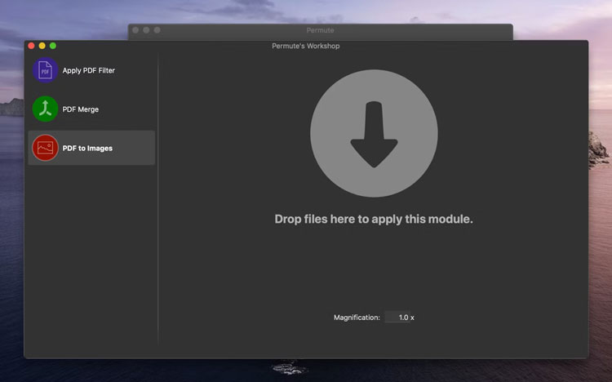Click the background Permute window's minimize button
This screenshot has height=382, width=612.
tap(146, 30)
